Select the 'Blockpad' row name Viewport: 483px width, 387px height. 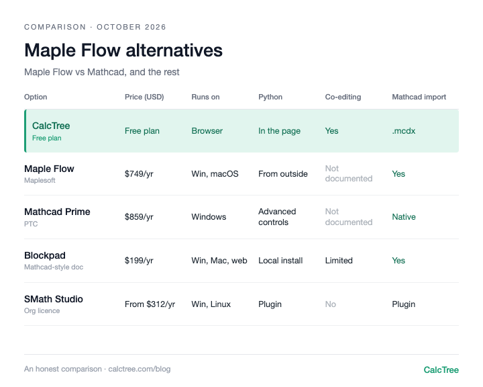(x=45, y=255)
